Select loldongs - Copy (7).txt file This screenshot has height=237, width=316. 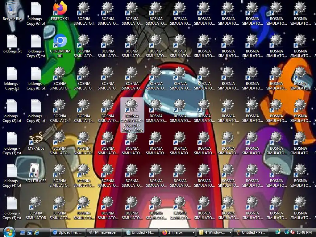coord(36,46)
